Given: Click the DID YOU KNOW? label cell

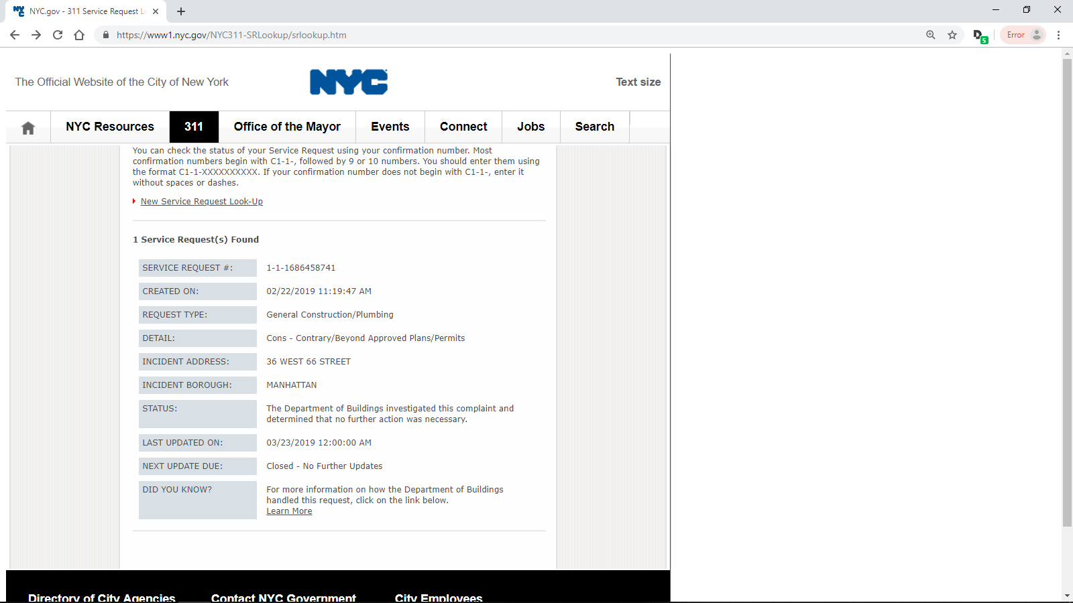Looking at the screenshot, I should [198, 500].
